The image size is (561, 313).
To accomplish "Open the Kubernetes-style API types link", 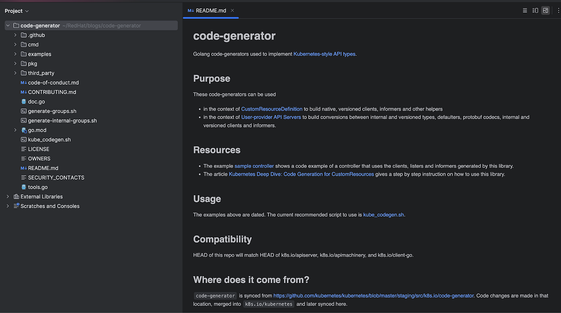I will coord(324,54).
